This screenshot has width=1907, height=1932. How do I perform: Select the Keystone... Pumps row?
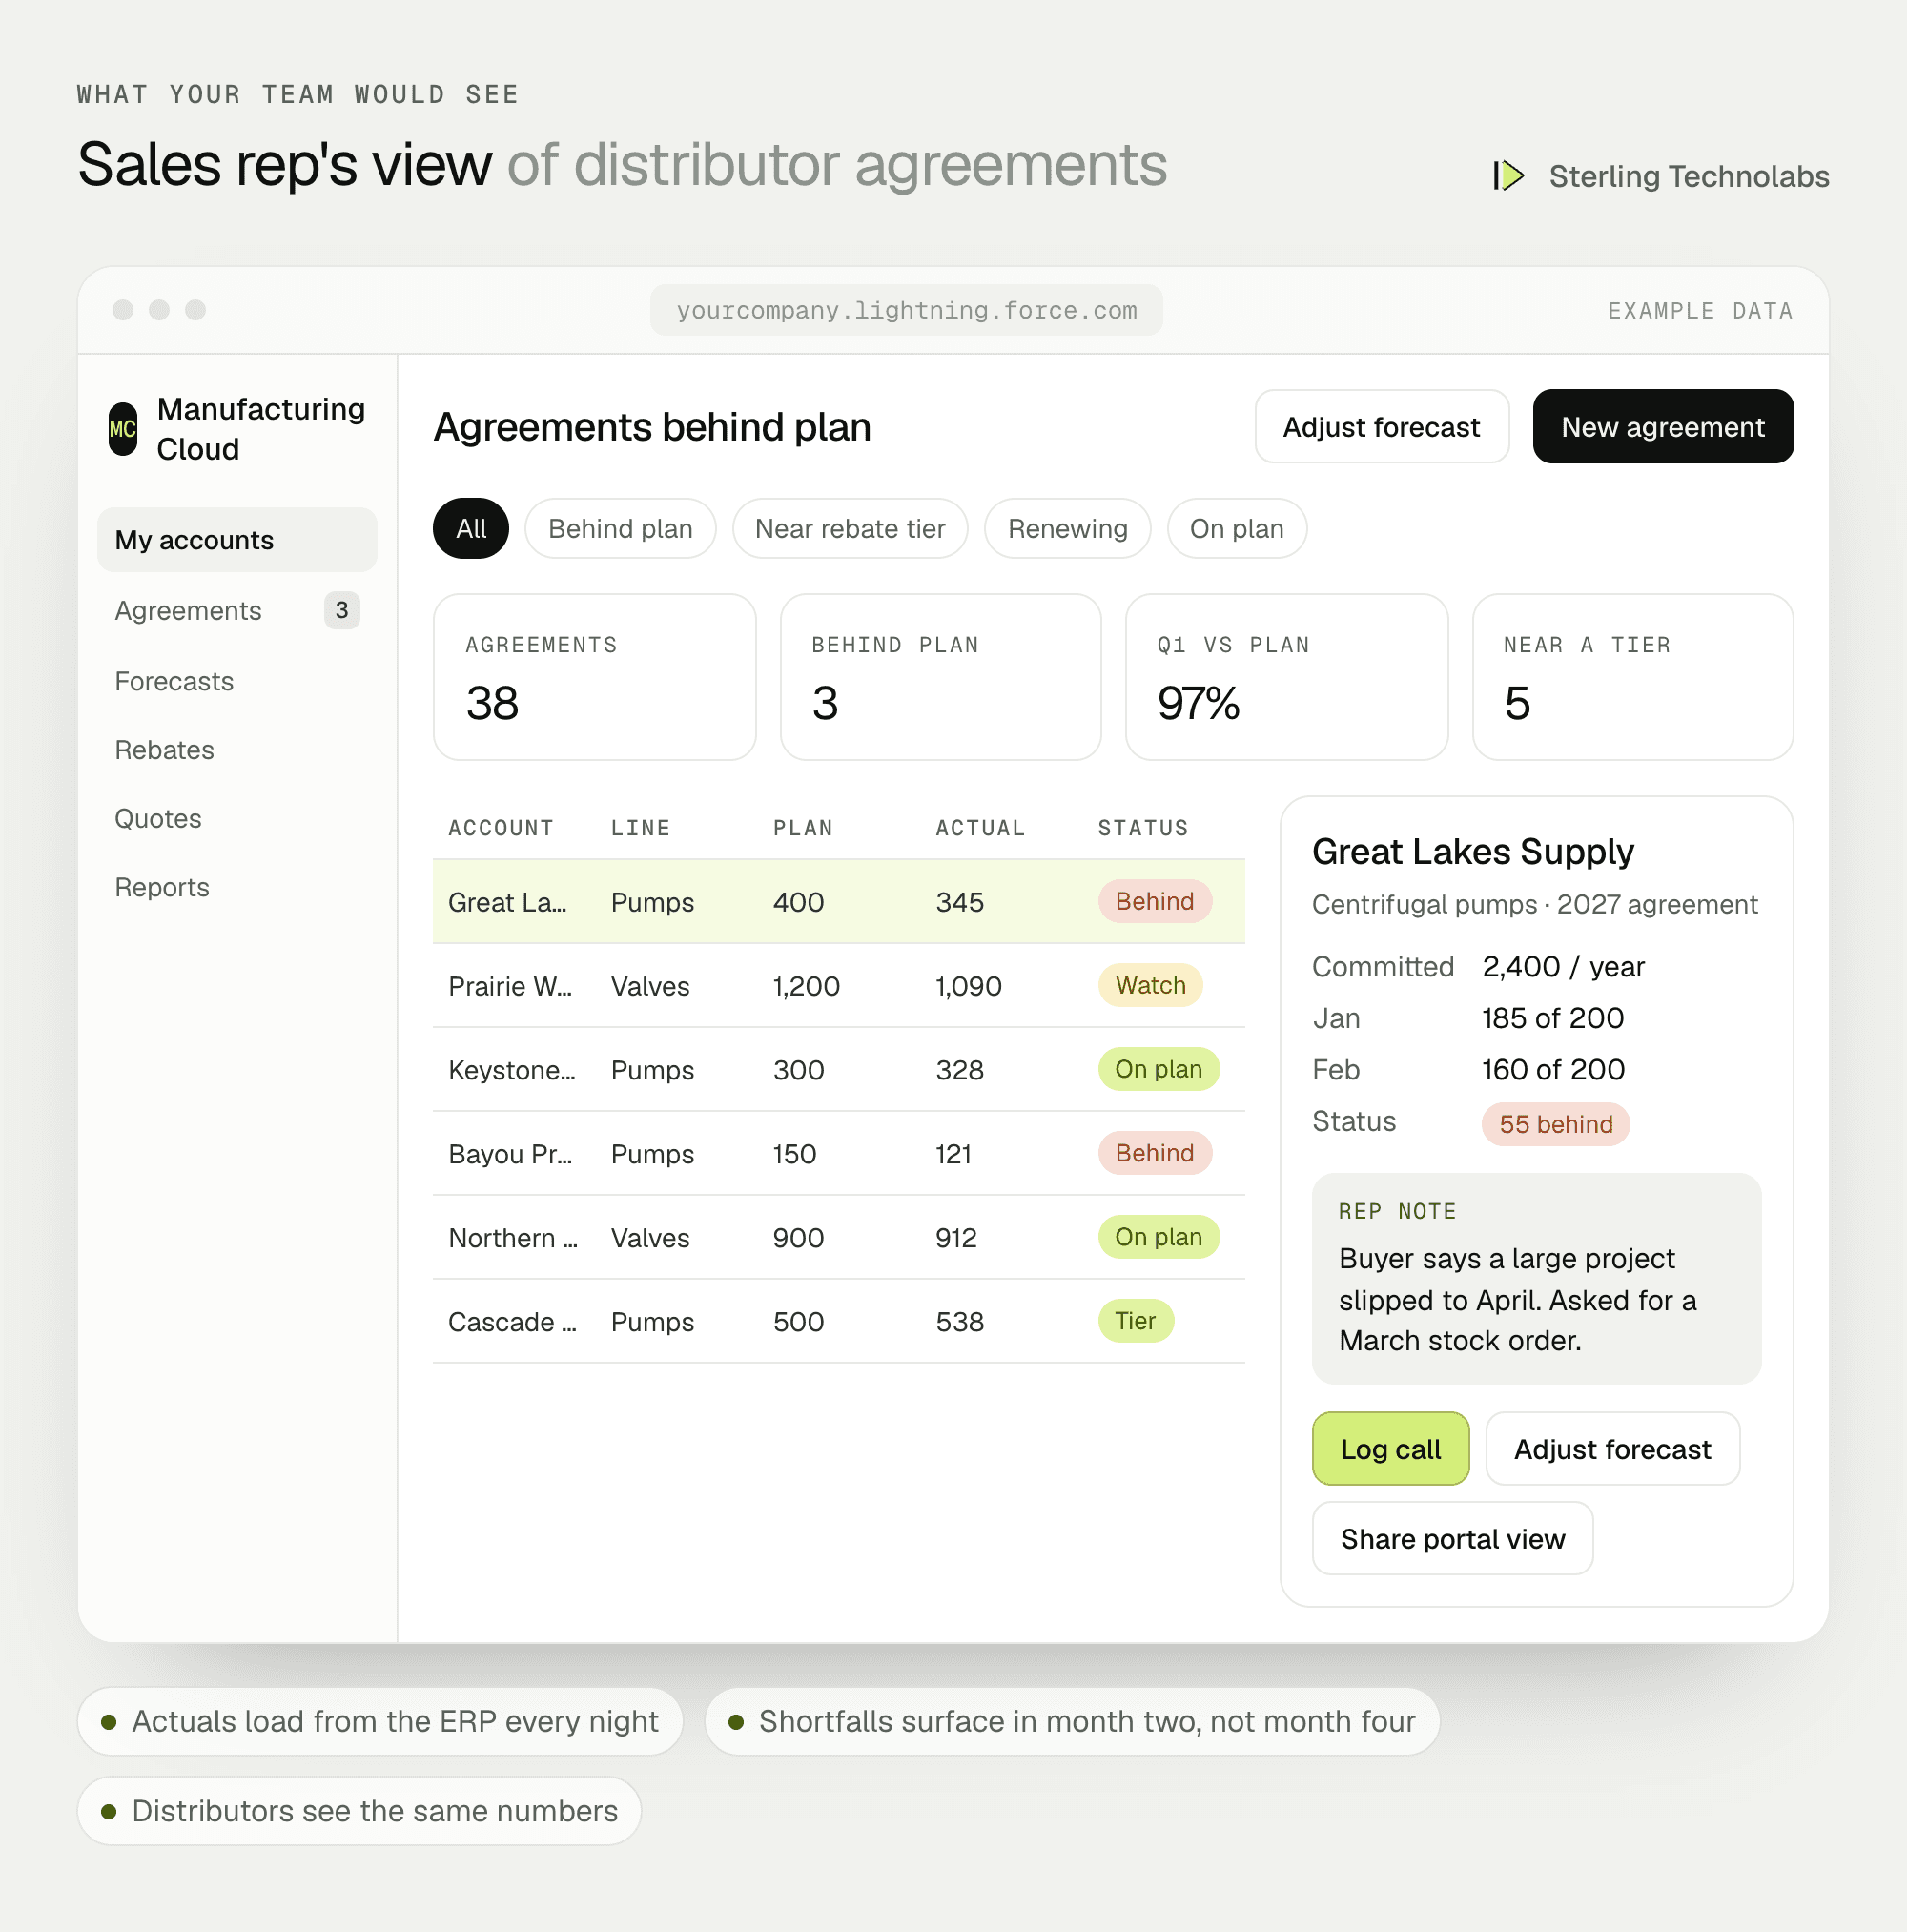pyautogui.click(x=839, y=1070)
